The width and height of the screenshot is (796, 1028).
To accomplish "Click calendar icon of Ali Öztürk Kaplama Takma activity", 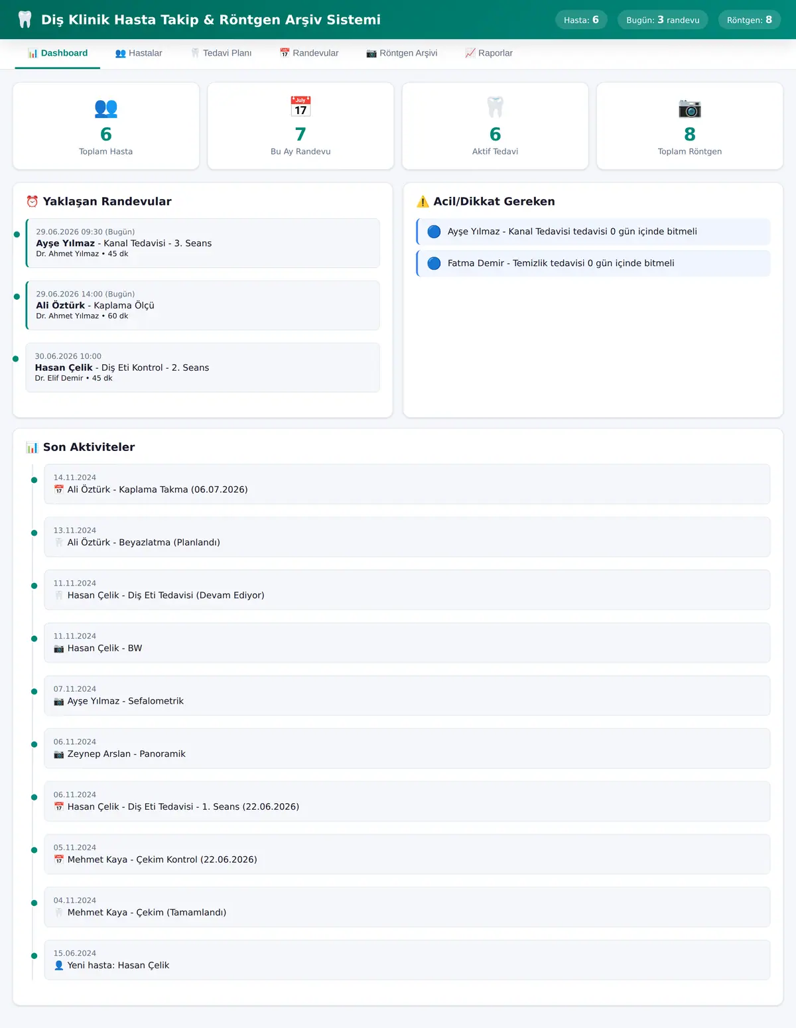I will (59, 489).
